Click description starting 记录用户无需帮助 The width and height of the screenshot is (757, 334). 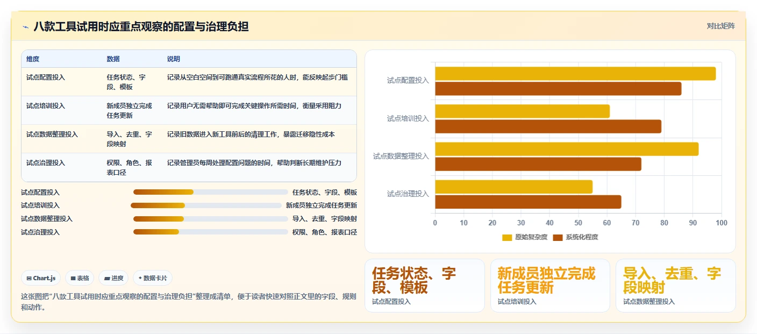coord(254,106)
